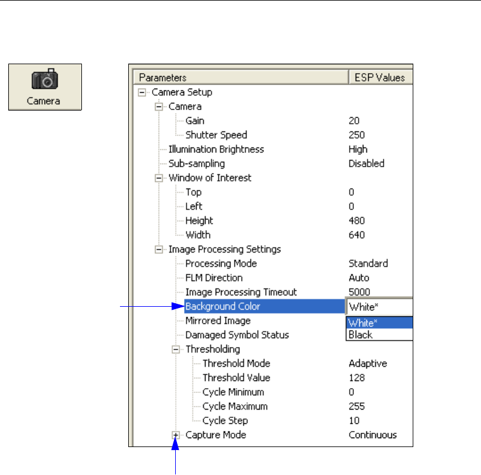This screenshot has height=475, width=481.
Task: Click the Parameters column header
Action: click(x=241, y=77)
